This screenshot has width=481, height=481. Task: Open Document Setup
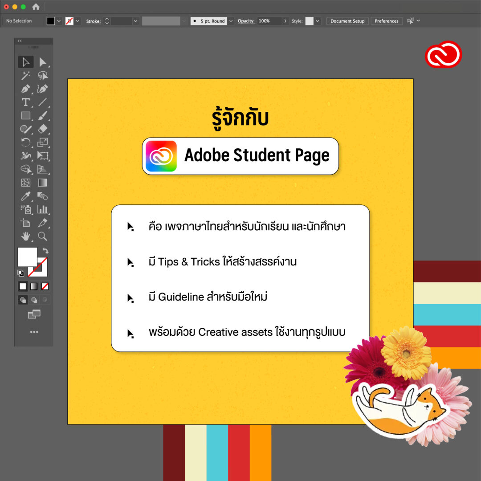coord(347,21)
